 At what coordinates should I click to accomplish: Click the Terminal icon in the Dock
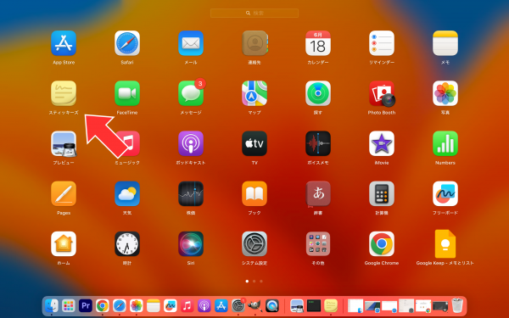314,305
